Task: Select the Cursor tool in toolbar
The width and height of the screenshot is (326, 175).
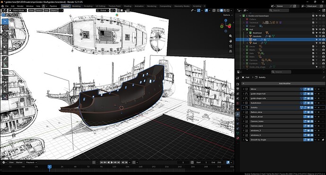Action: tap(5, 28)
